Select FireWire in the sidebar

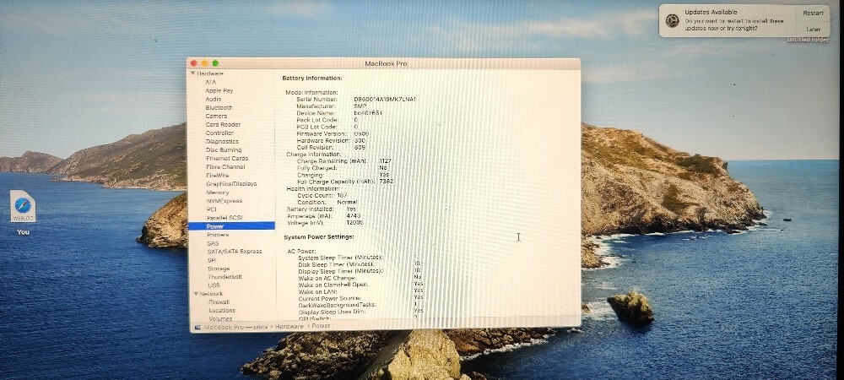point(218,176)
